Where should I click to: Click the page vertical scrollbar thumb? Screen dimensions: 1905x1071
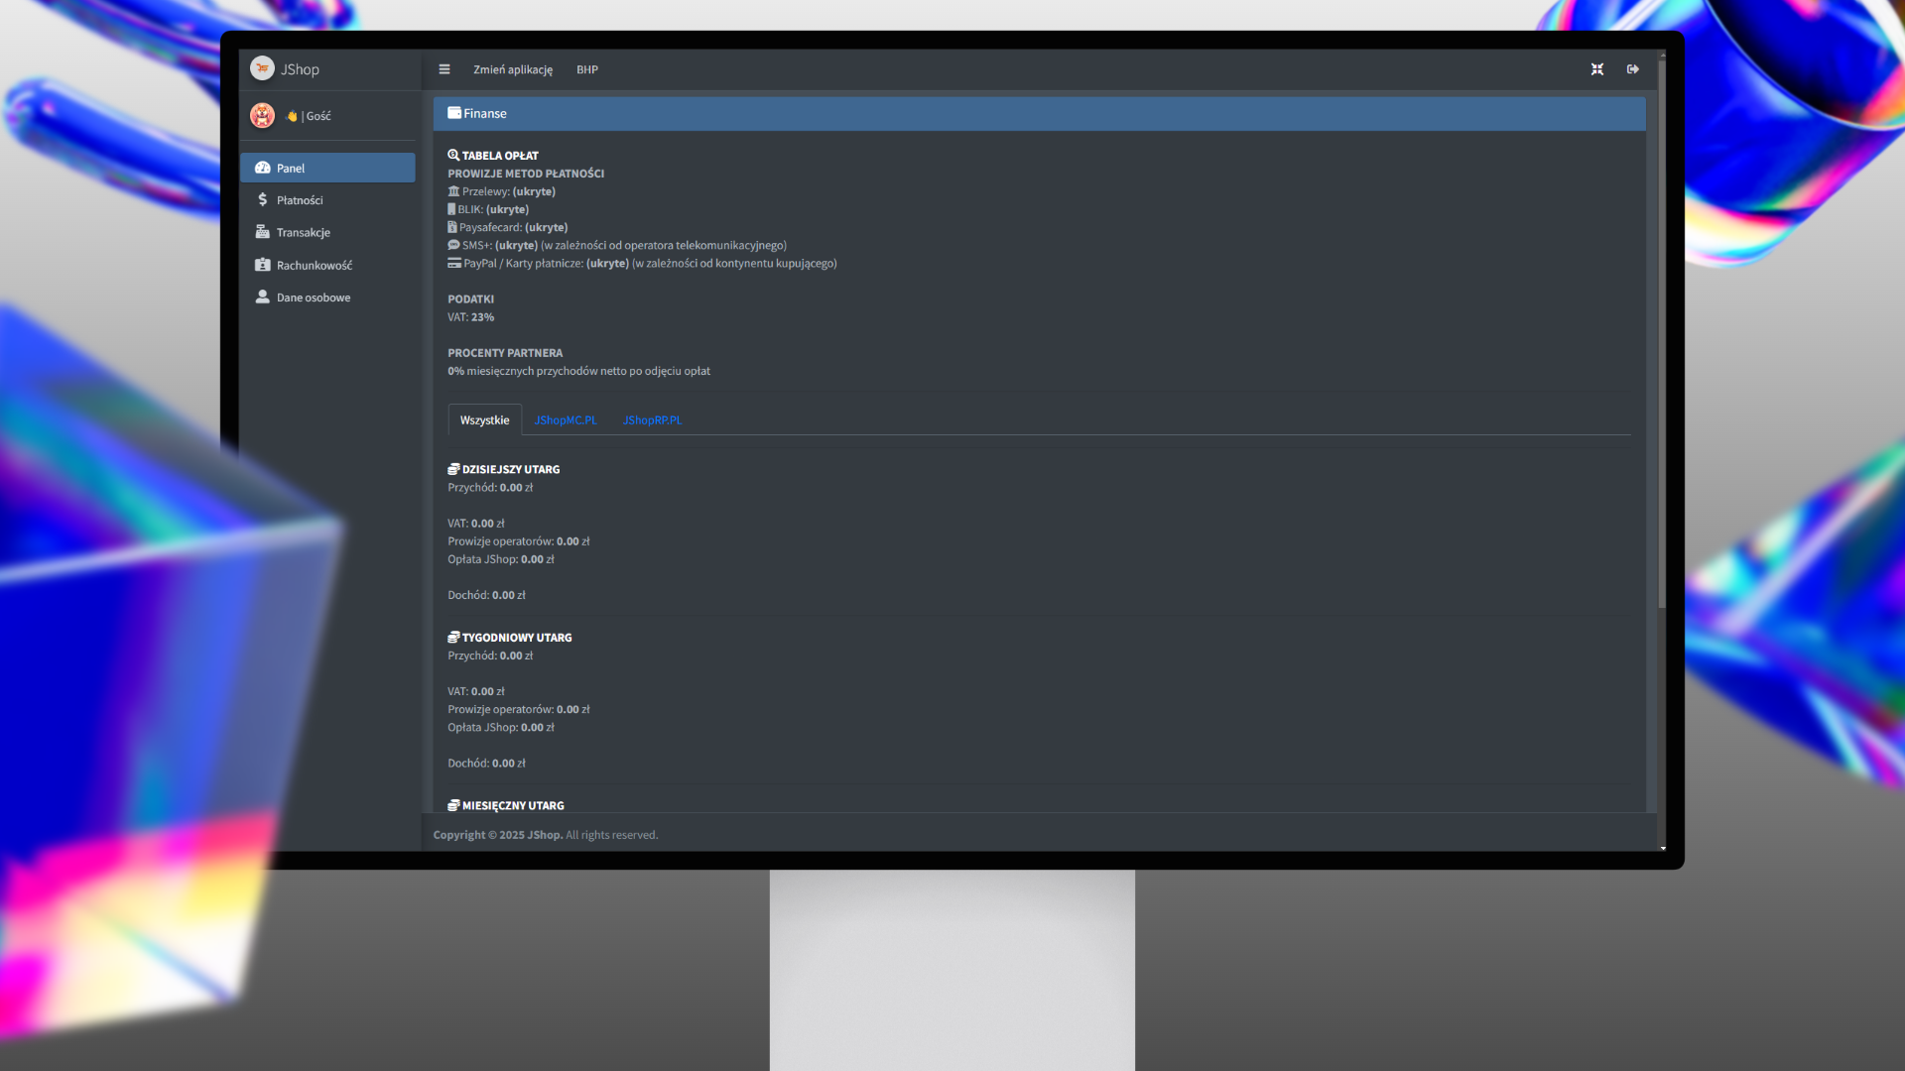[x=1662, y=332]
